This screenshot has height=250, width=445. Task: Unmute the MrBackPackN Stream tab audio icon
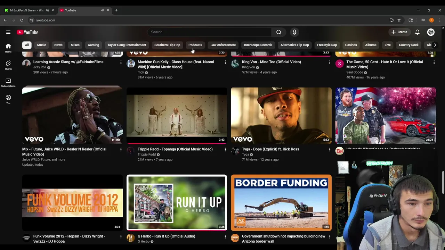click(47, 10)
